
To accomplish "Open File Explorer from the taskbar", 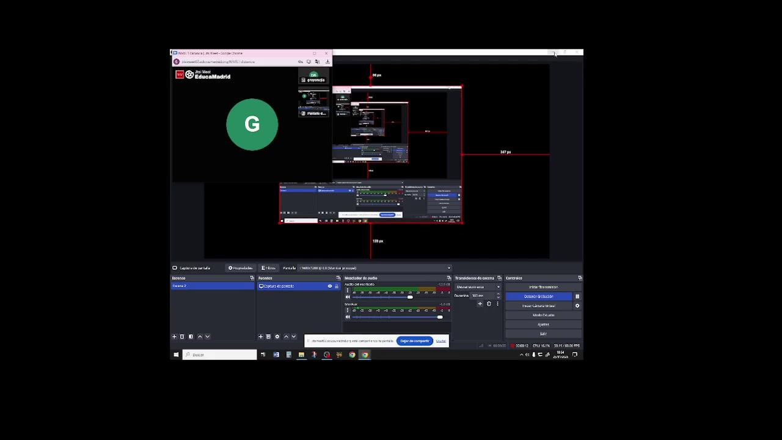I will 301,354.
